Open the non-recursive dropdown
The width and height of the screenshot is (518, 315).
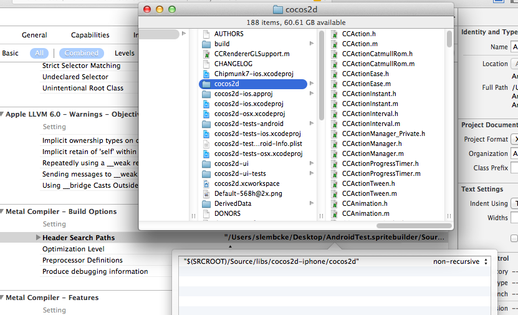pyautogui.click(x=460, y=261)
